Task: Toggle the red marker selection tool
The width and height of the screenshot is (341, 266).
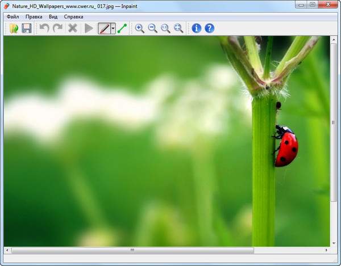Action: (x=104, y=28)
